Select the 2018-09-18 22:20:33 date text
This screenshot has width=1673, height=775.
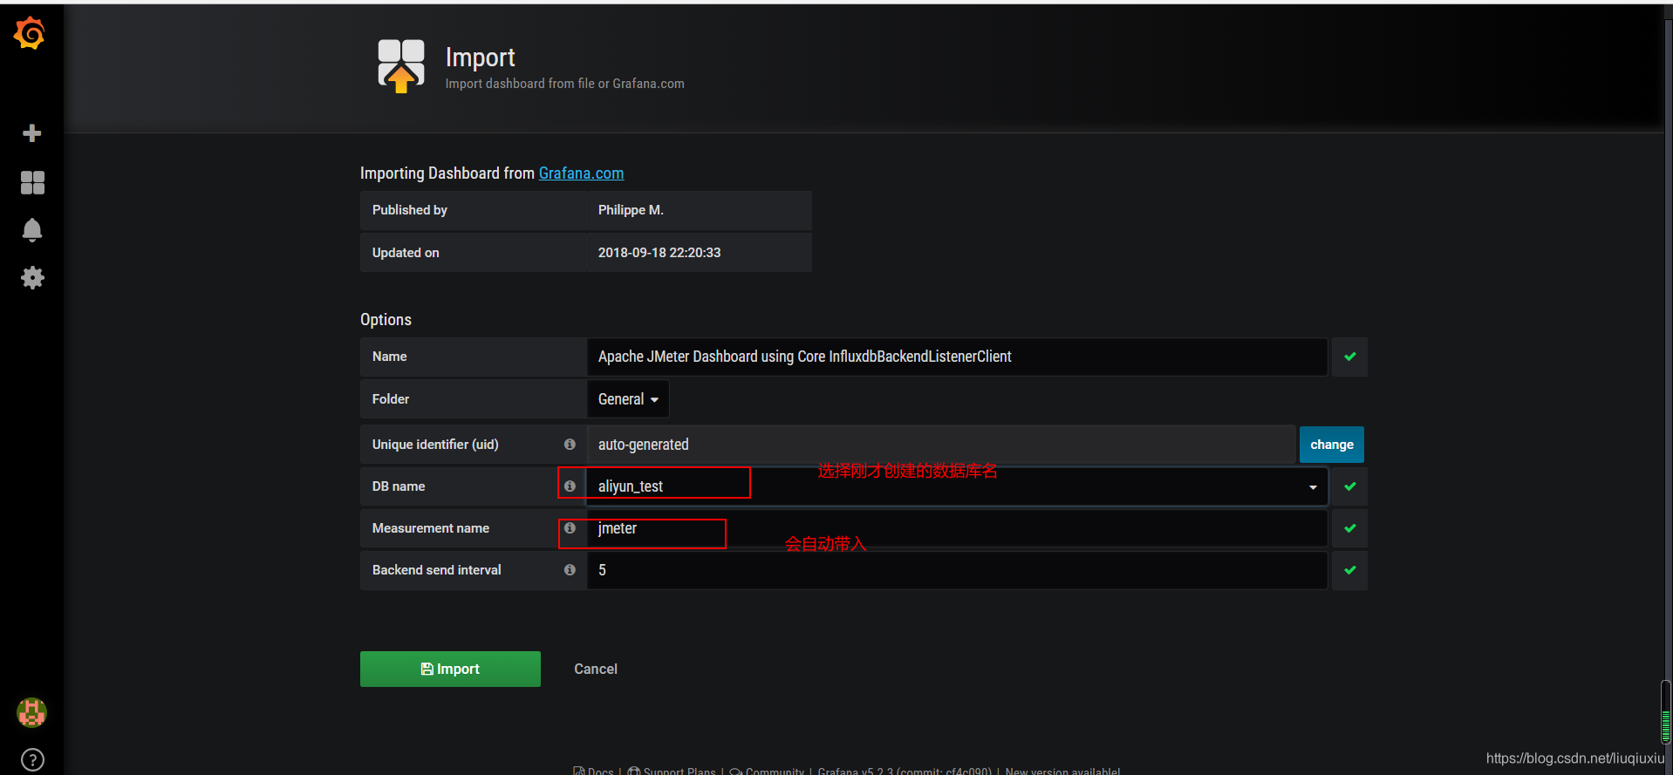click(x=659, y=253)
